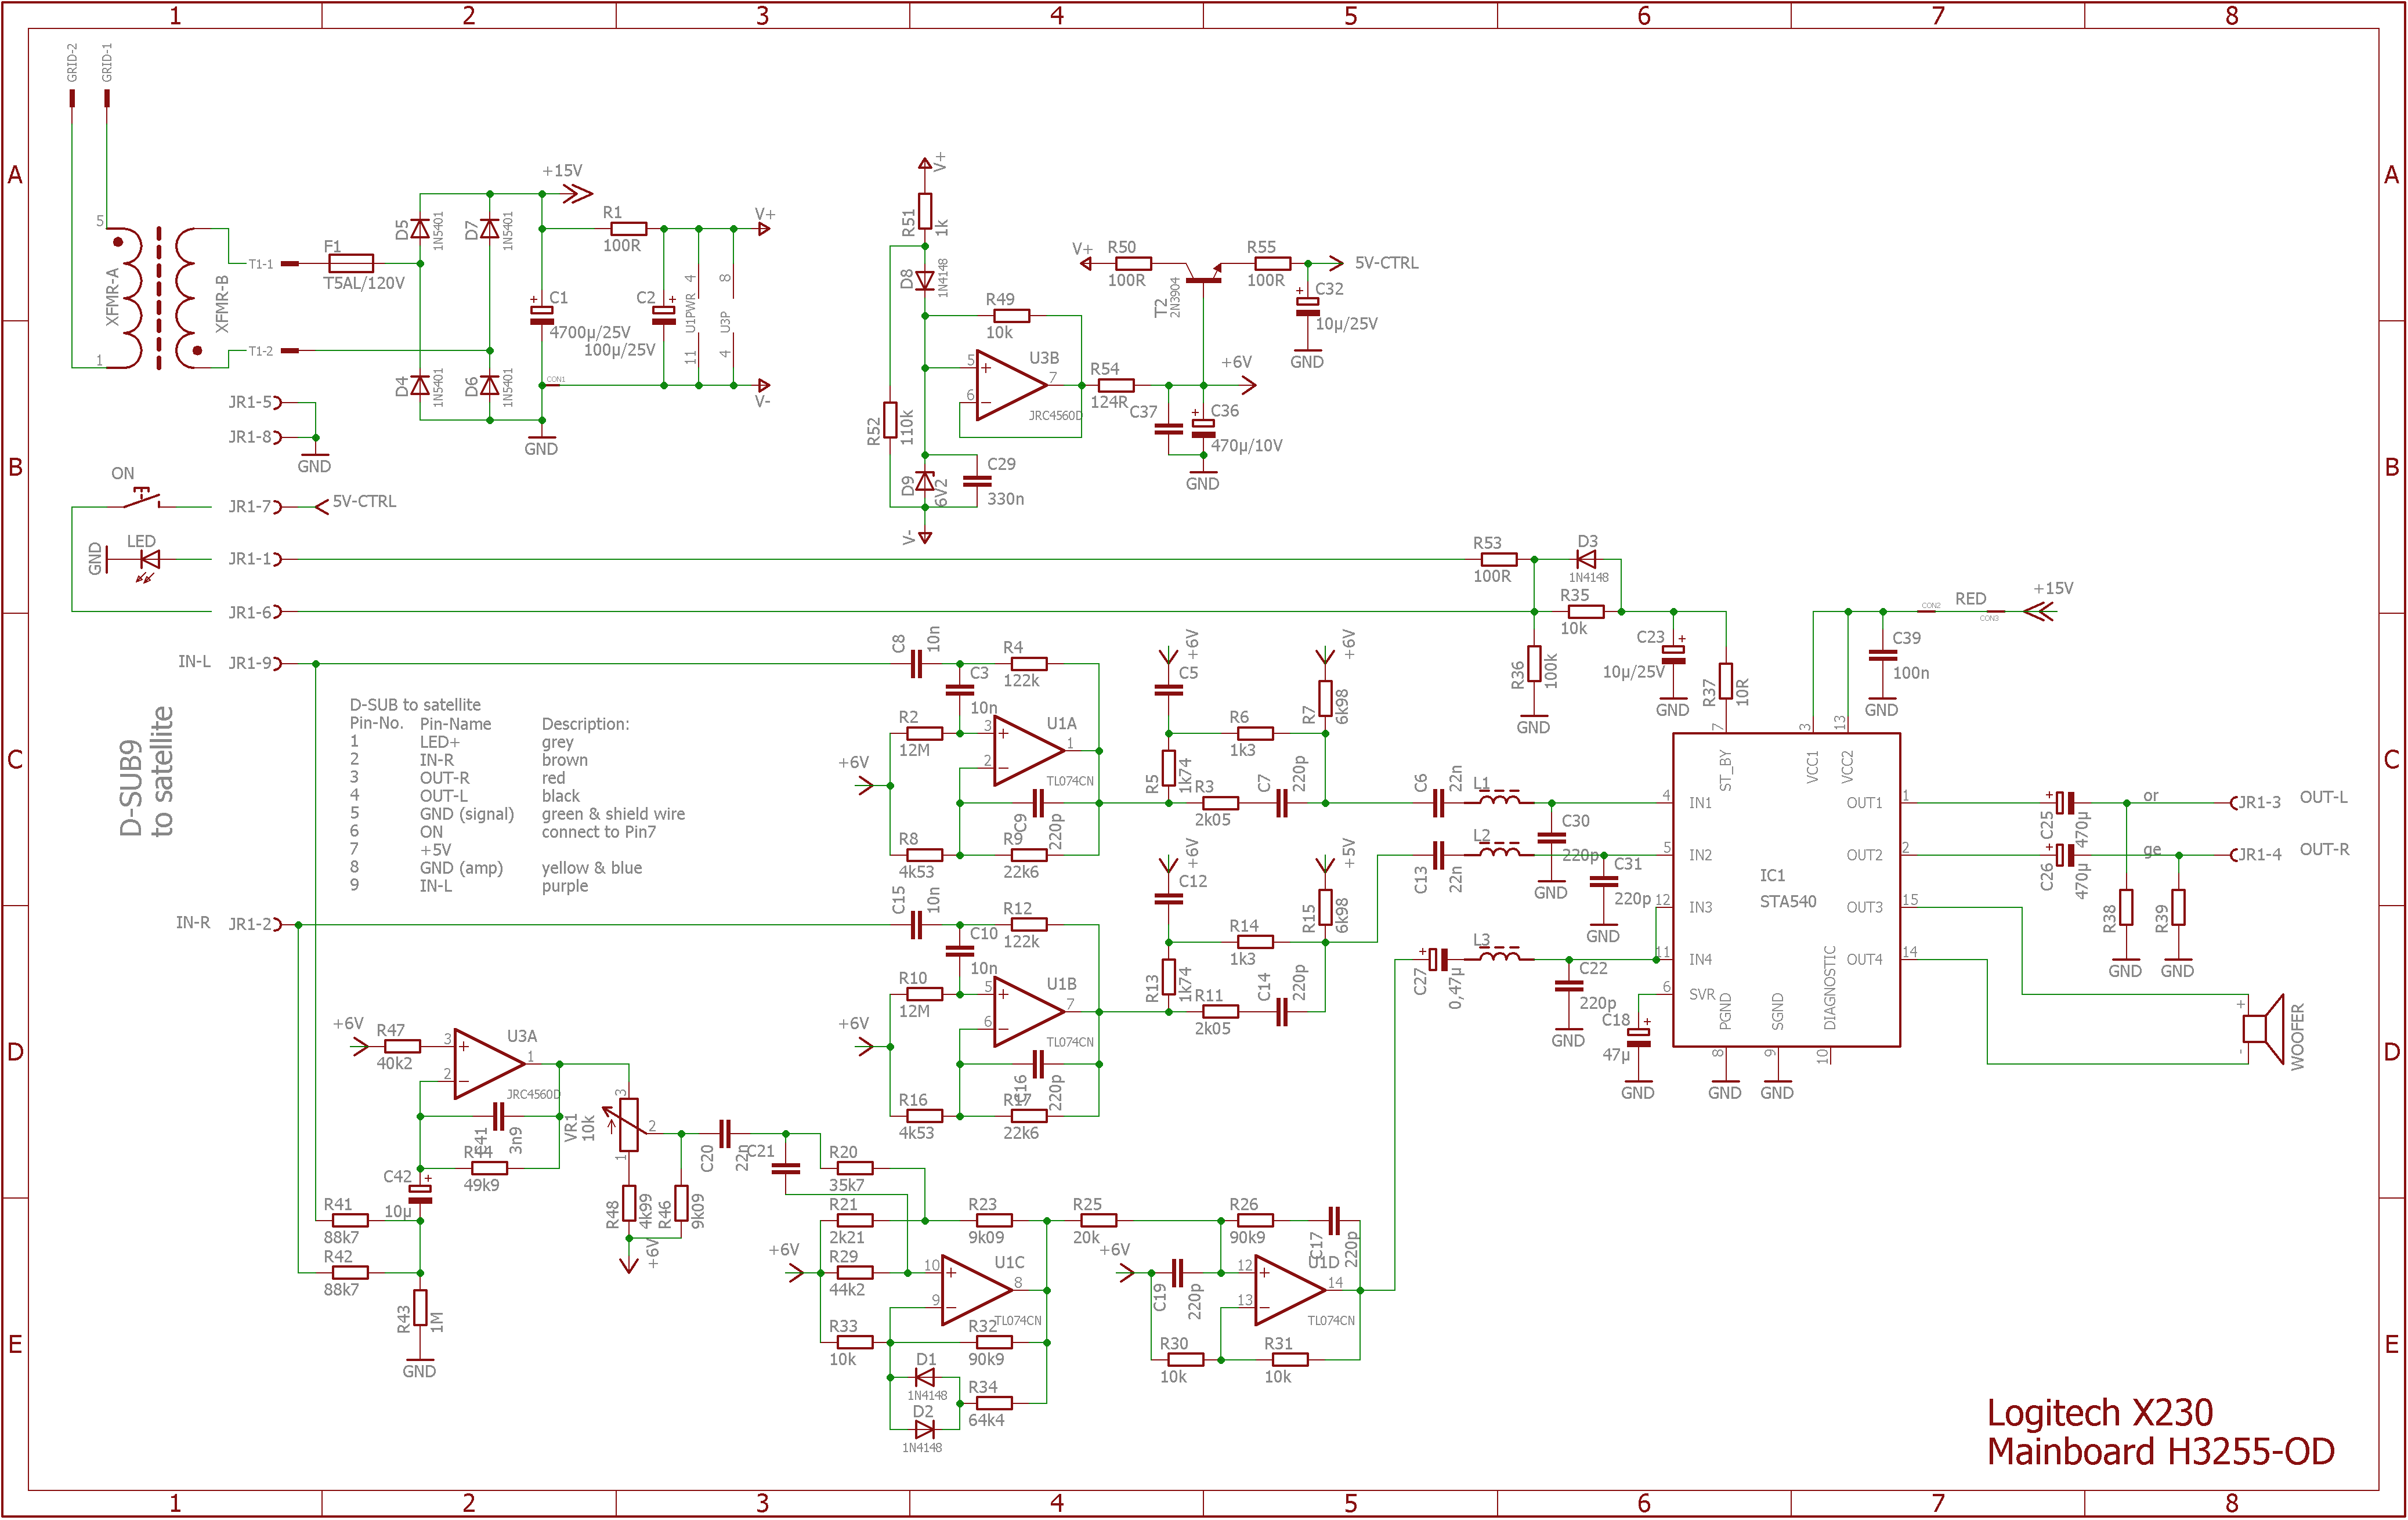The height and width of the screenshot is (1520, 2408).
Task: Click the 'JR1-6' connector pin label
Action: click(x=249, y=612)
